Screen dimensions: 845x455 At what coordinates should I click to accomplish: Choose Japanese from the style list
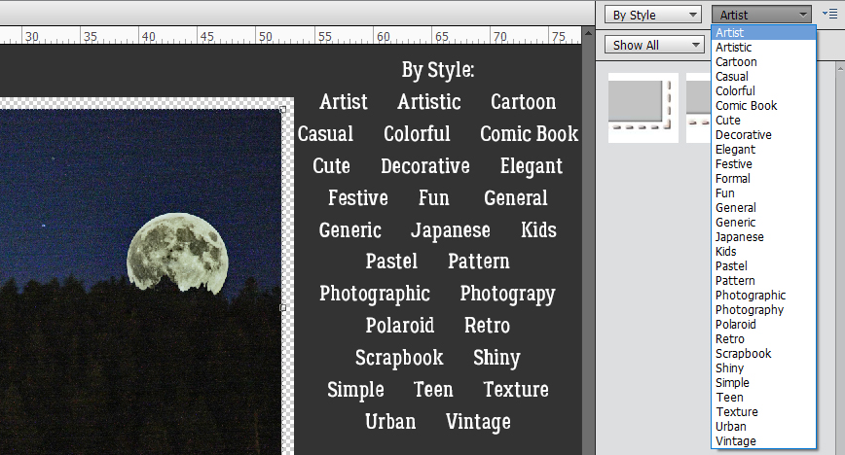click(x=763, y=236)
